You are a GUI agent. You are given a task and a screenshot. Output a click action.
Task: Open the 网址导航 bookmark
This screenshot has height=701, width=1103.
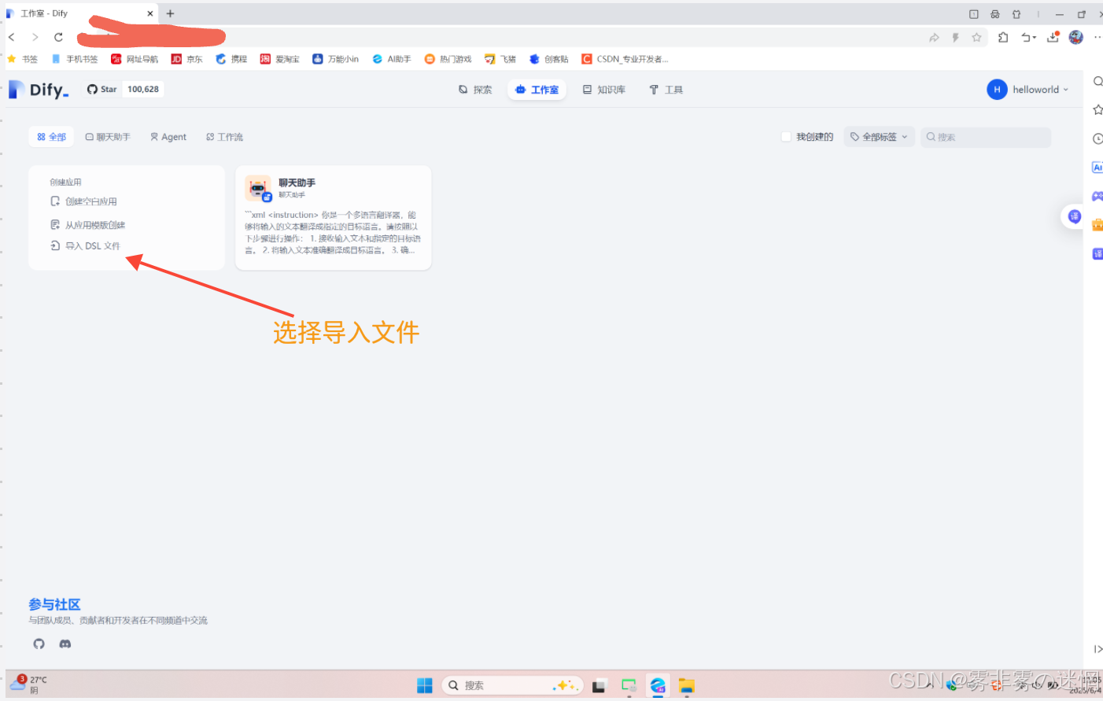(x=135, y=59)
